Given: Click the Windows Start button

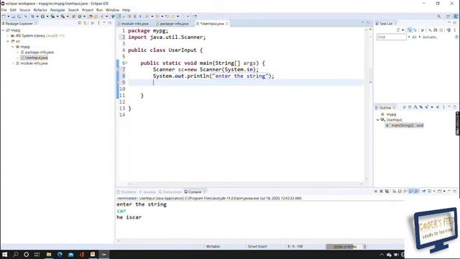Looking at the screenshot, I should [4, 254].
